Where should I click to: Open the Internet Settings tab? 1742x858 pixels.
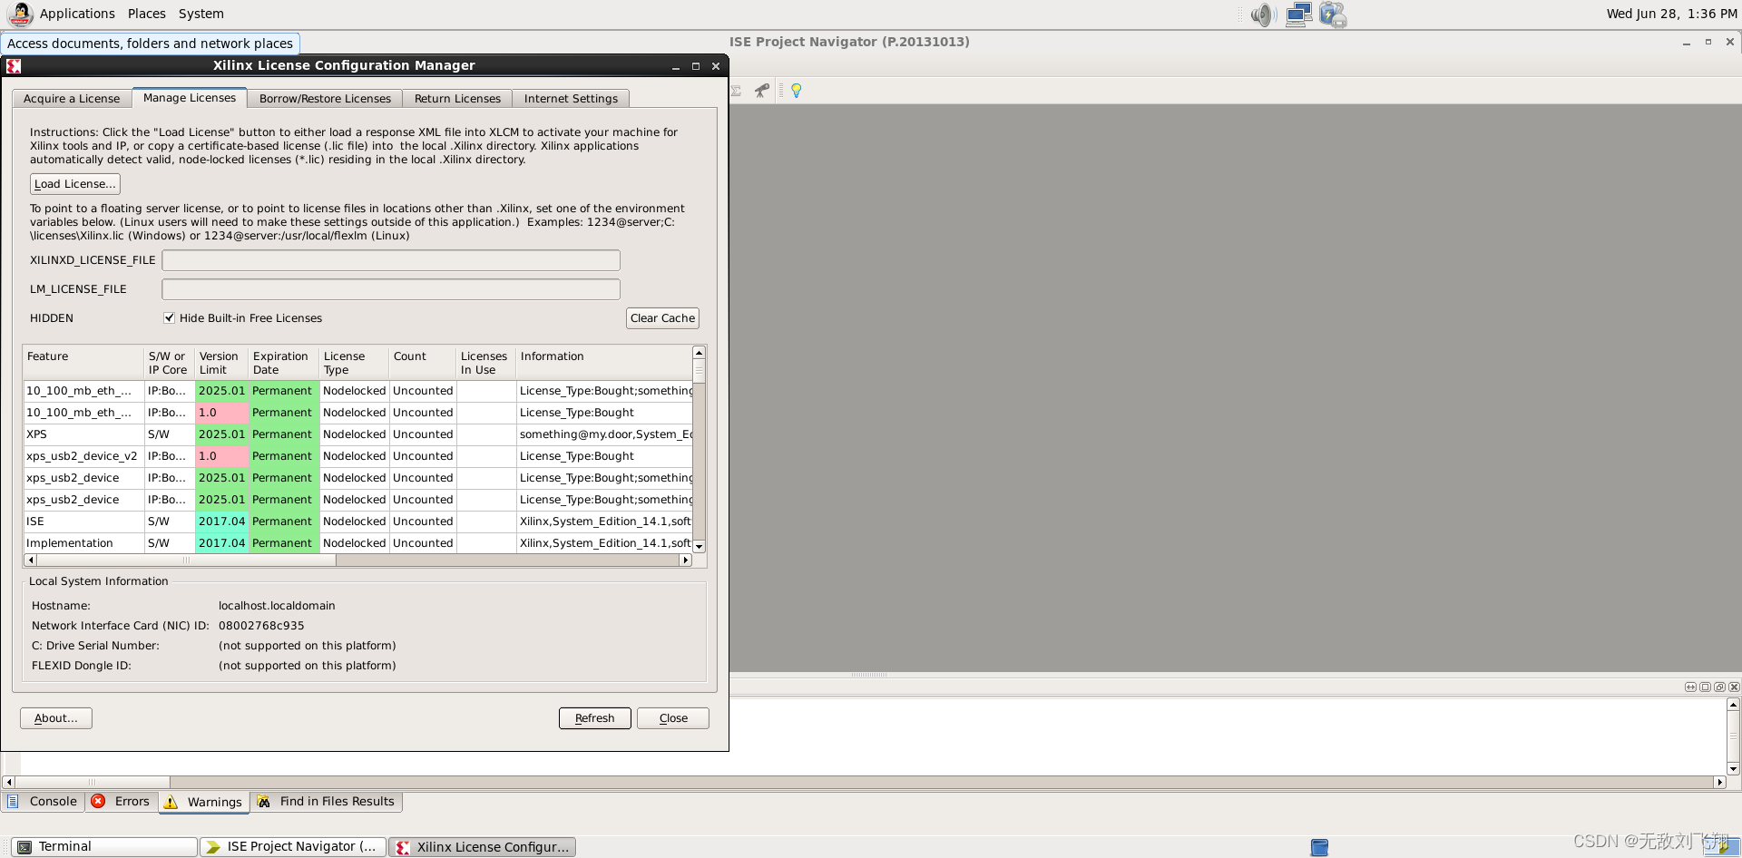[571, 98]
